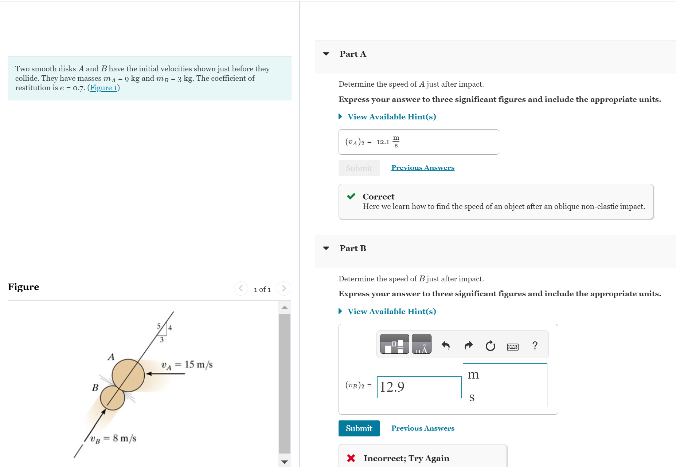
Task: Click the previous figure arrow button
Action: [x=241, y=288]
